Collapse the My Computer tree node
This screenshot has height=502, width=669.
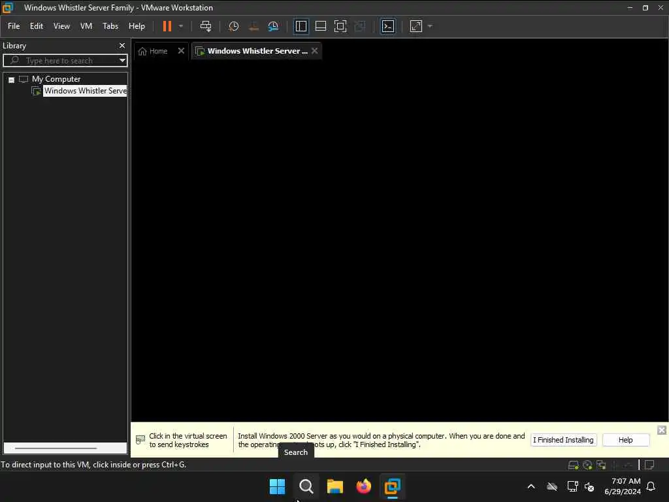pos(12,80)
